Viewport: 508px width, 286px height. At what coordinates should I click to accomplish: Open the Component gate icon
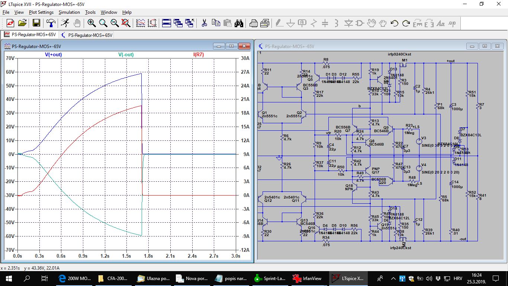(x=360, y=23)
